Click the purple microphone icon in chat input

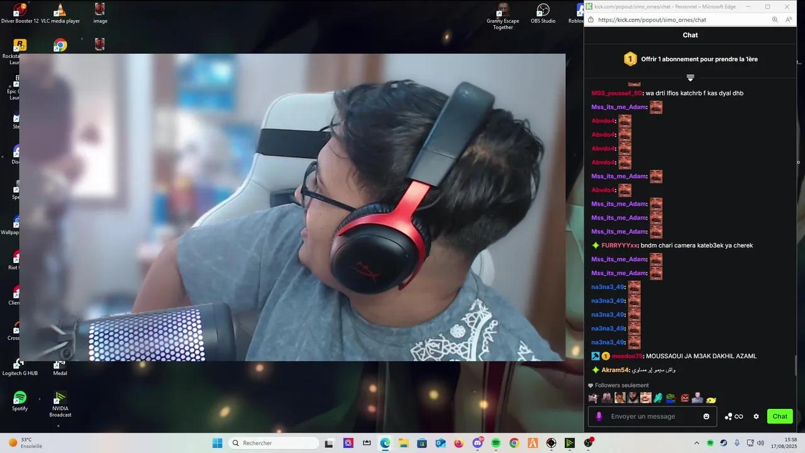pyautogui.click(x=599, y=417)
